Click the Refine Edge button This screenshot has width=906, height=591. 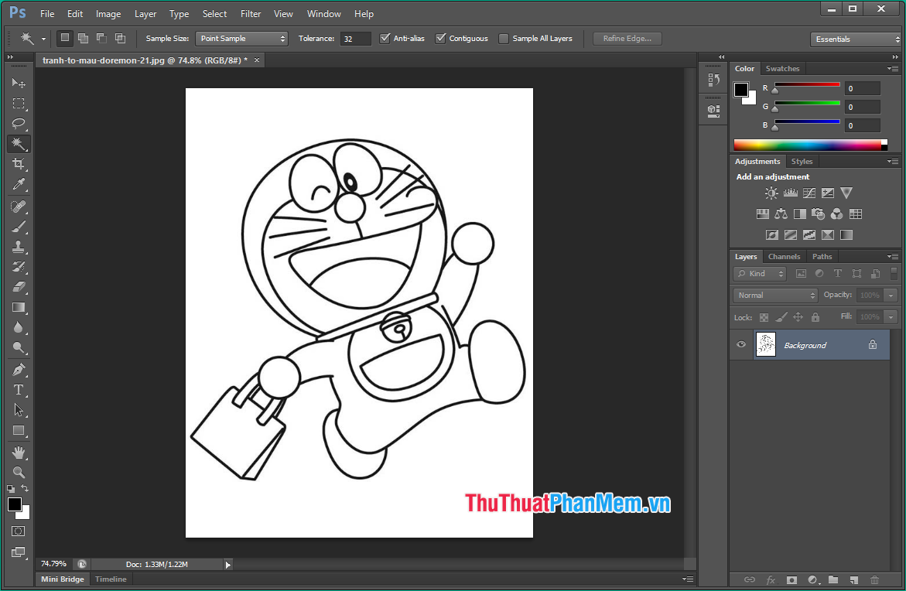pyautogui.click(x=627, y=39)
